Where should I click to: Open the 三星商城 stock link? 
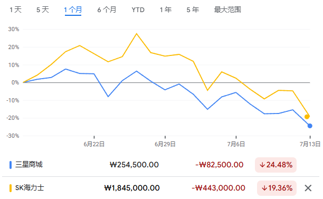pos(29,165)
